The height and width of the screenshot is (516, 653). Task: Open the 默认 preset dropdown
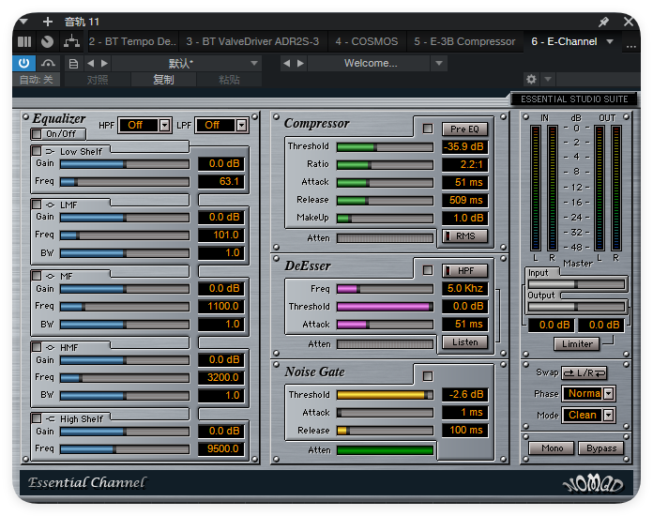(187, 63)
